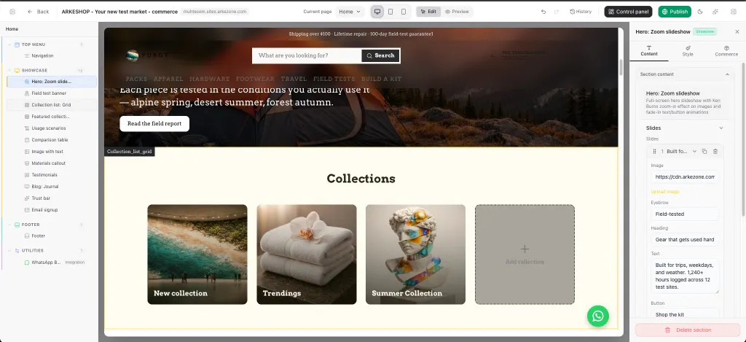Viewport: 746px width, 342px height.
Task: Click Read the field report button
Action: click(x=154, y=124)
